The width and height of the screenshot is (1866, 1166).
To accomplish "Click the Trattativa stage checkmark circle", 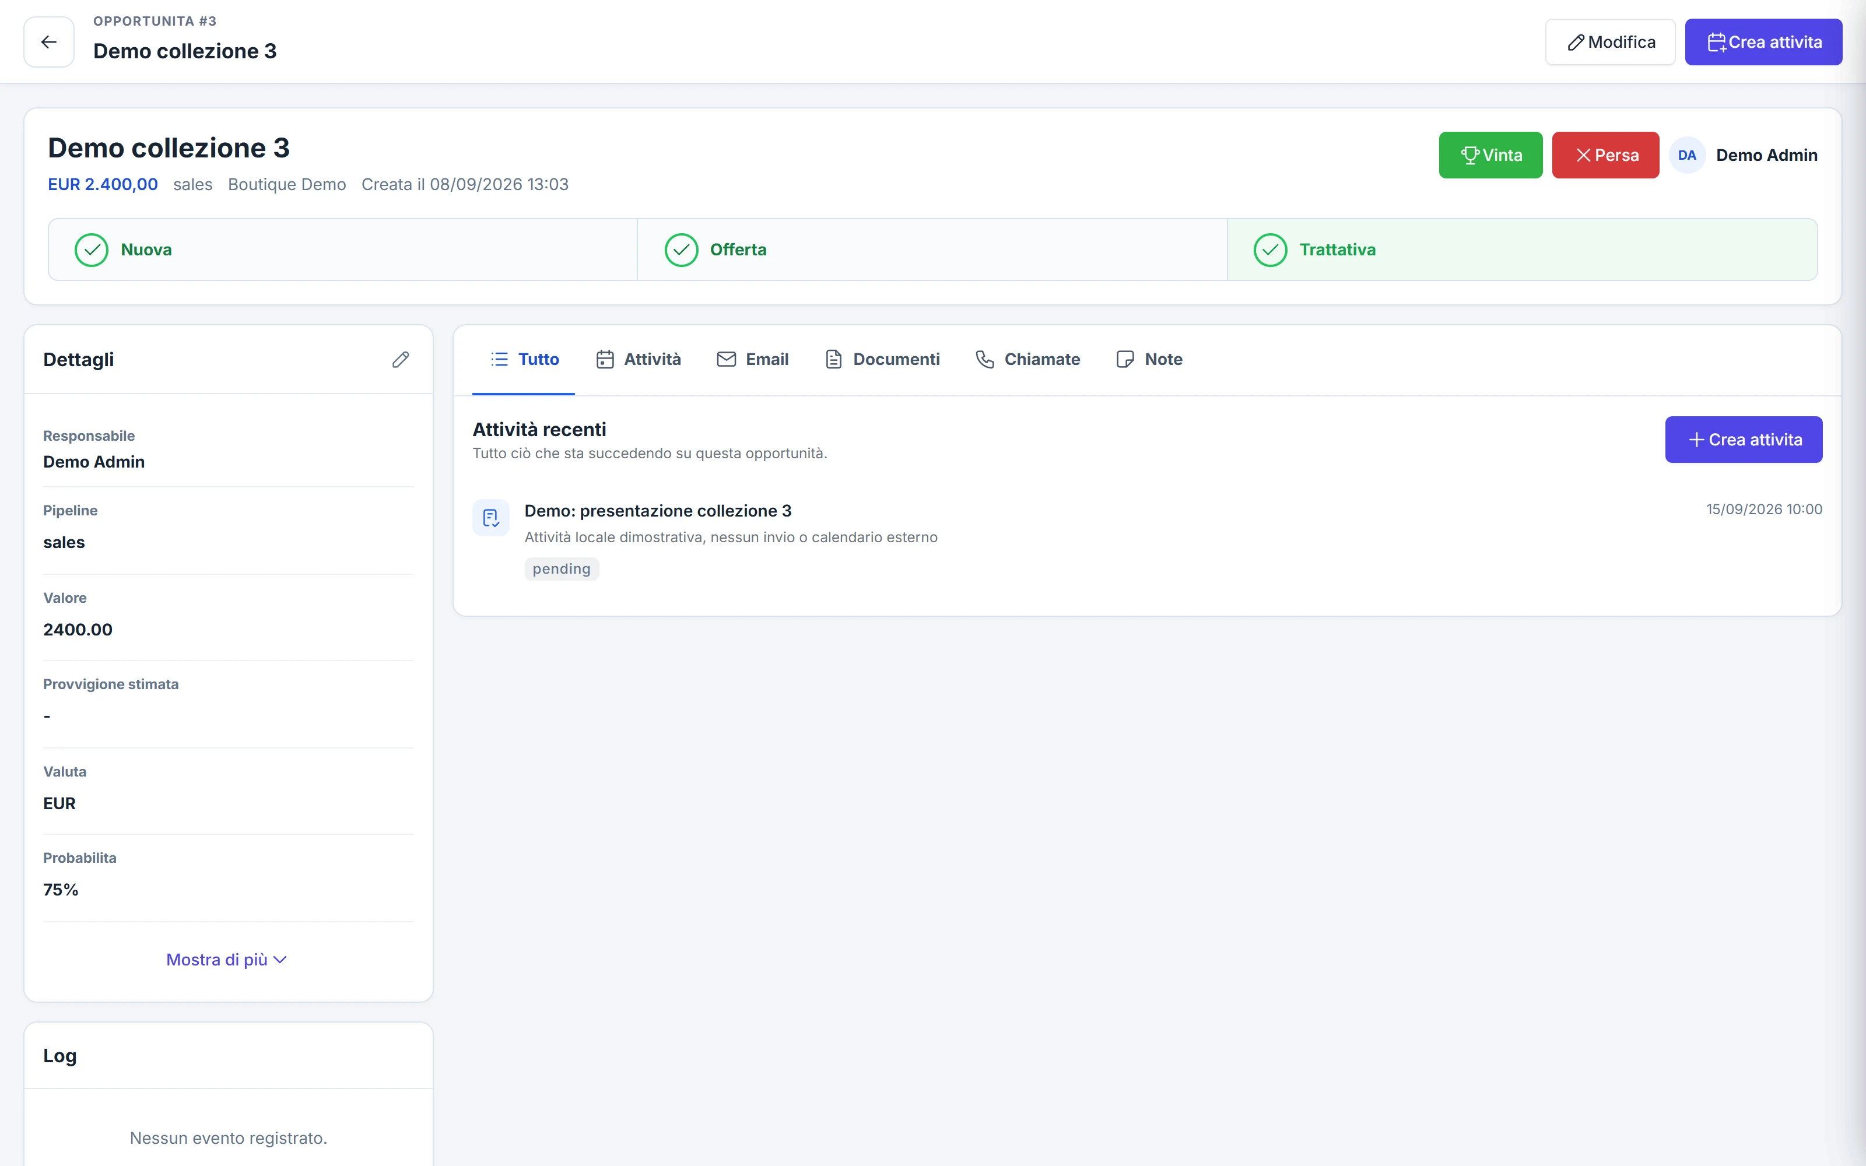I will point(1270,250).
